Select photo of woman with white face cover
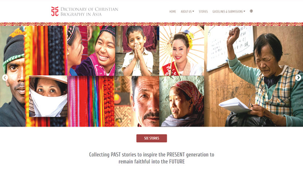The width and height of the screenshot is (303, 171). click(x=48, y=96)
